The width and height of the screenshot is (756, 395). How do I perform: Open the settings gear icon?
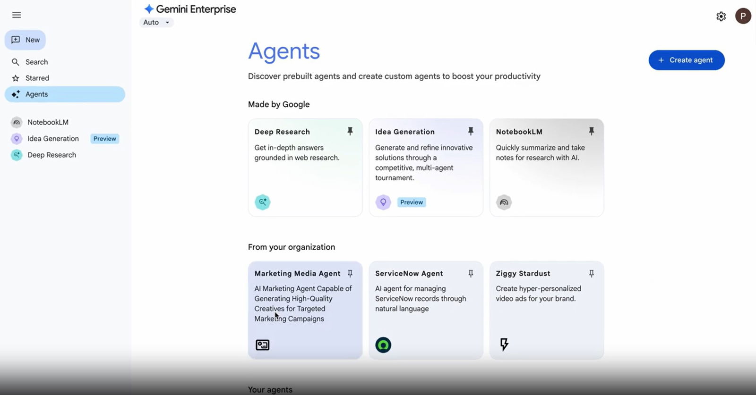(x=721, y=17)
